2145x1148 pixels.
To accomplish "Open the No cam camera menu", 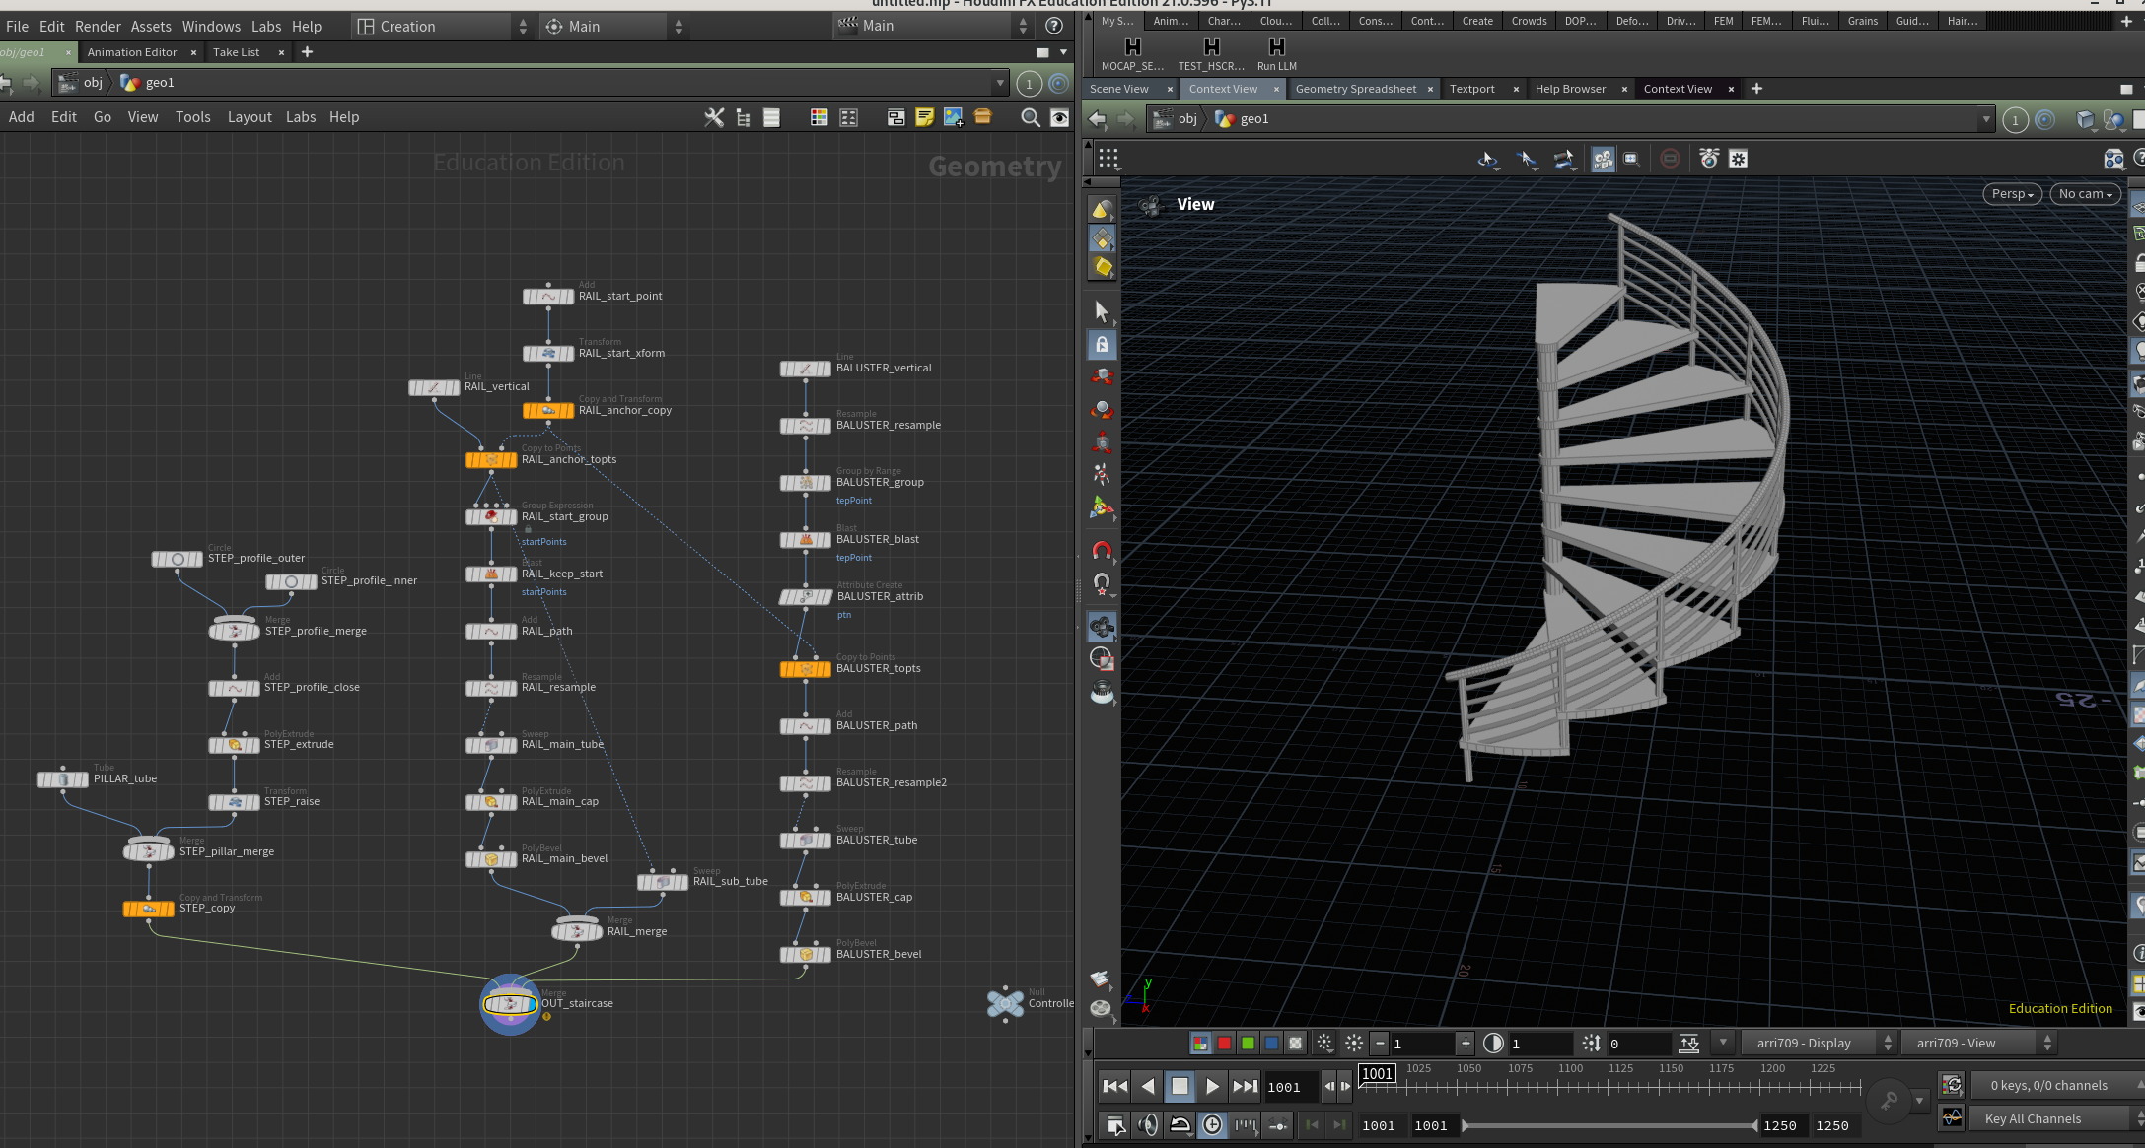I will 2085,194.
